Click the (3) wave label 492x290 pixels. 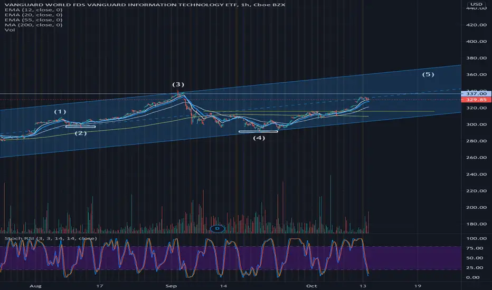click(x=178, y=84)
